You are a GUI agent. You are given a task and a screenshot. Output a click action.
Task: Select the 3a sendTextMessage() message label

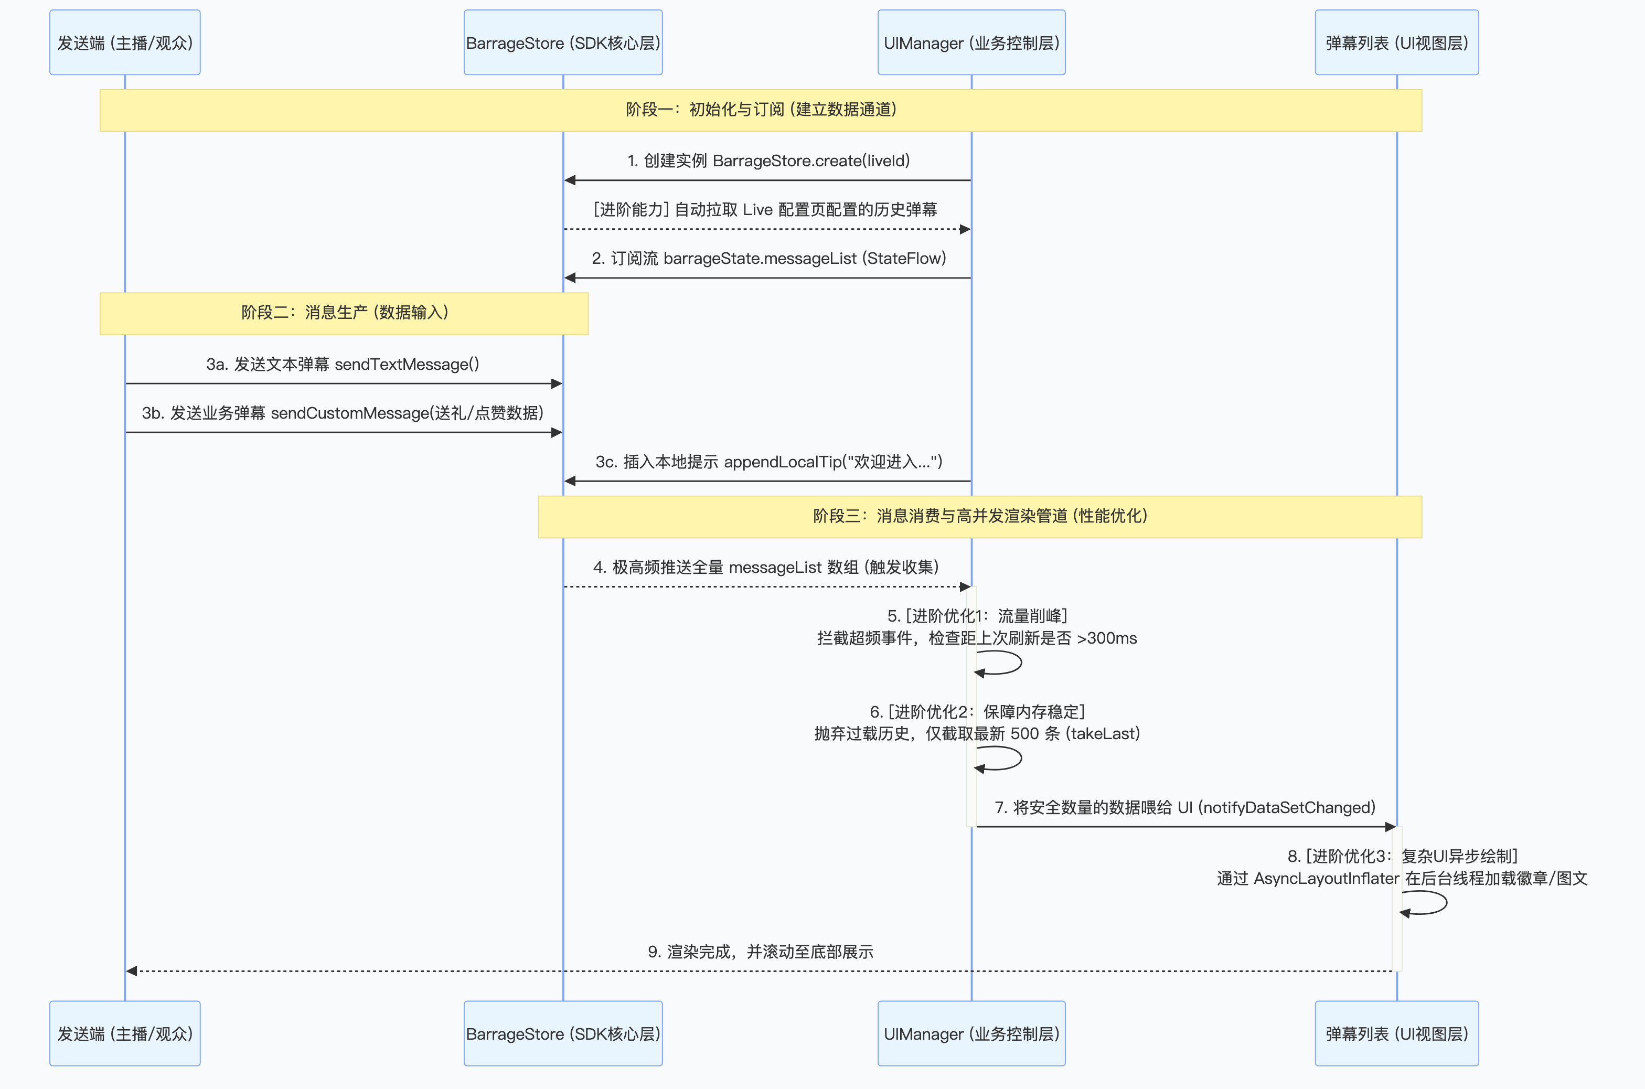(x=343, y=365)
